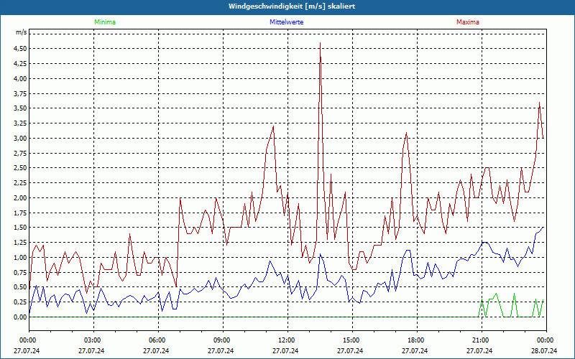Click the 06:00 time axis label
This screenshot has width=575, height=359.
156,340
